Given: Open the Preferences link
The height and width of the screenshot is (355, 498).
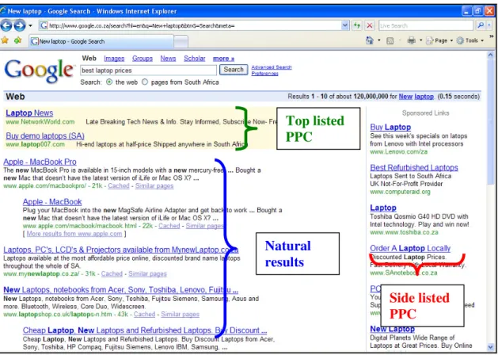Looking at the screenshot, I should click(x=265, y=74).
